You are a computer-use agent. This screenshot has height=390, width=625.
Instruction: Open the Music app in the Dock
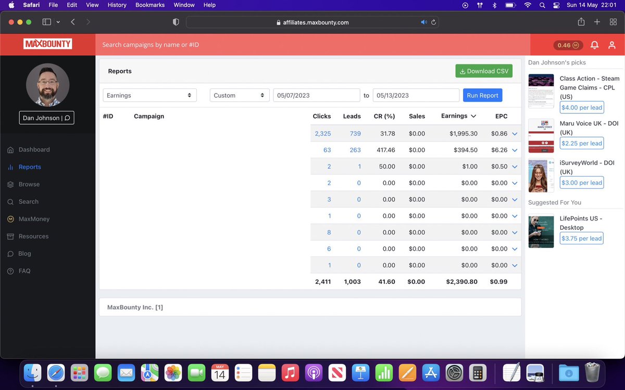click(290, 372)
